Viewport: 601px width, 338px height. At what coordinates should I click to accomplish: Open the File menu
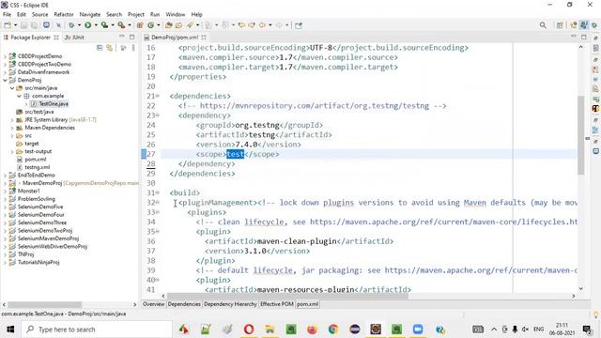[7, 14]
